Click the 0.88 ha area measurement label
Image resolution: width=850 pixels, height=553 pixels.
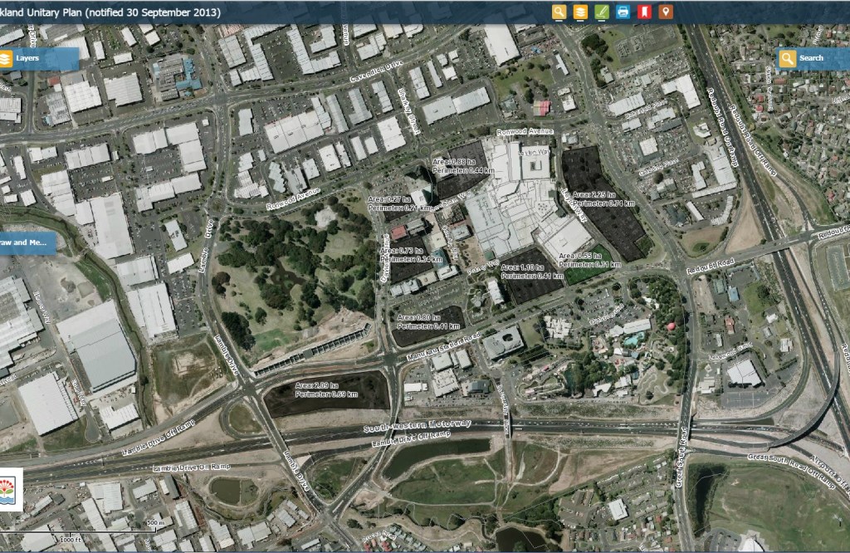(x=455, y=163)
